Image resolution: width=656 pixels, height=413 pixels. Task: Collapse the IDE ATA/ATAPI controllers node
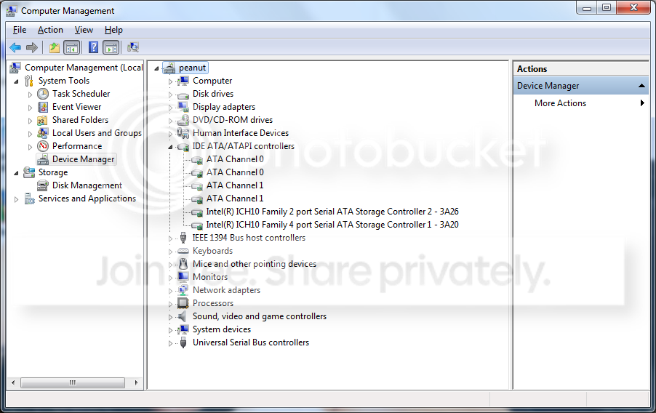click(x=170, y=147)
